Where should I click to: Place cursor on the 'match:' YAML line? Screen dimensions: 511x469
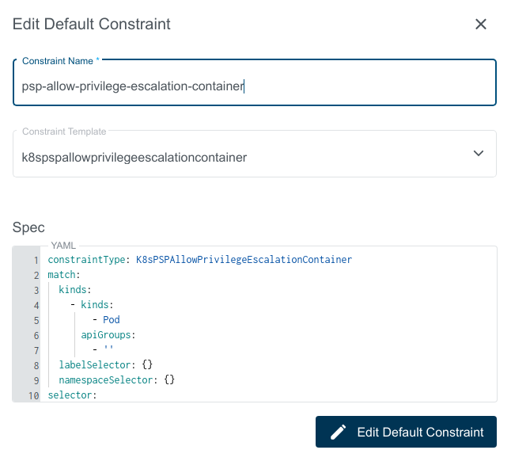pos(64,274)
